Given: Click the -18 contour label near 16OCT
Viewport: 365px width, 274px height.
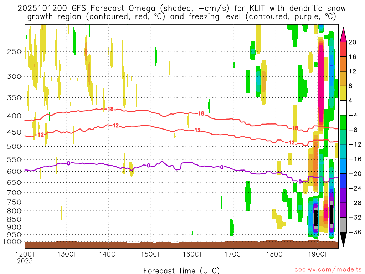Looking at the screenshot, I should point(199,113).
